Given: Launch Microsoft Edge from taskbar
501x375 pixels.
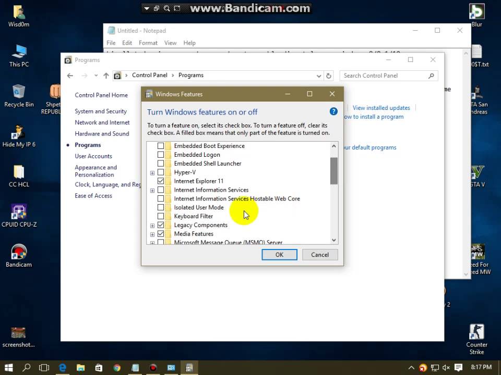Looking at the screenshot, I should pyautogui.click(x=62, y=368).
